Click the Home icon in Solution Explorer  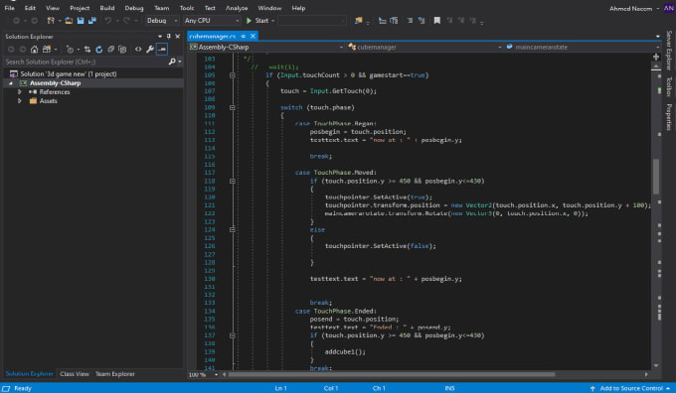34,49
